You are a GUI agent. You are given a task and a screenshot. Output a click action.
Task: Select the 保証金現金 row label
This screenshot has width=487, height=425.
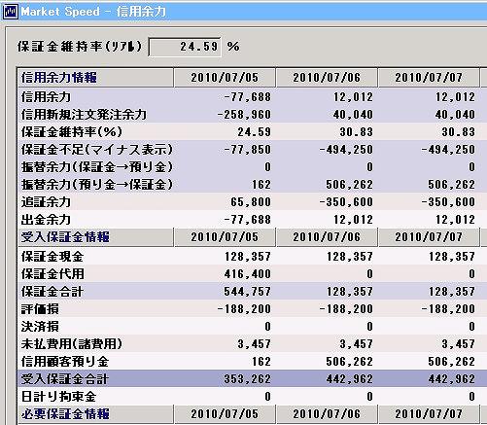pyautogui.click(x=52, y=257)
